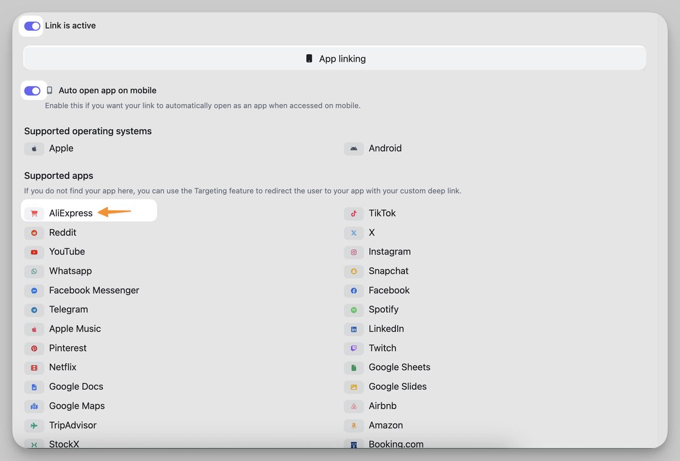Click the TripAdvisor app icon

point(34,425)
